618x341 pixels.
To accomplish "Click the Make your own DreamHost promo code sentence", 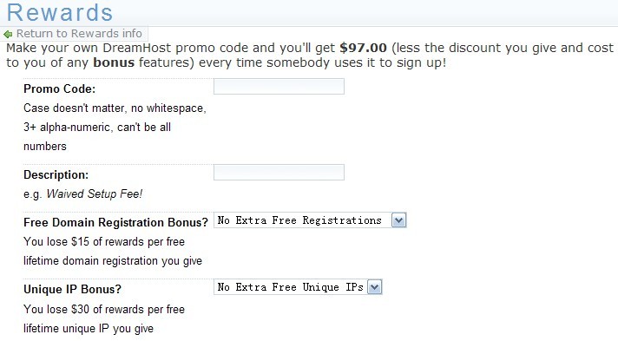I will [310, 56].
